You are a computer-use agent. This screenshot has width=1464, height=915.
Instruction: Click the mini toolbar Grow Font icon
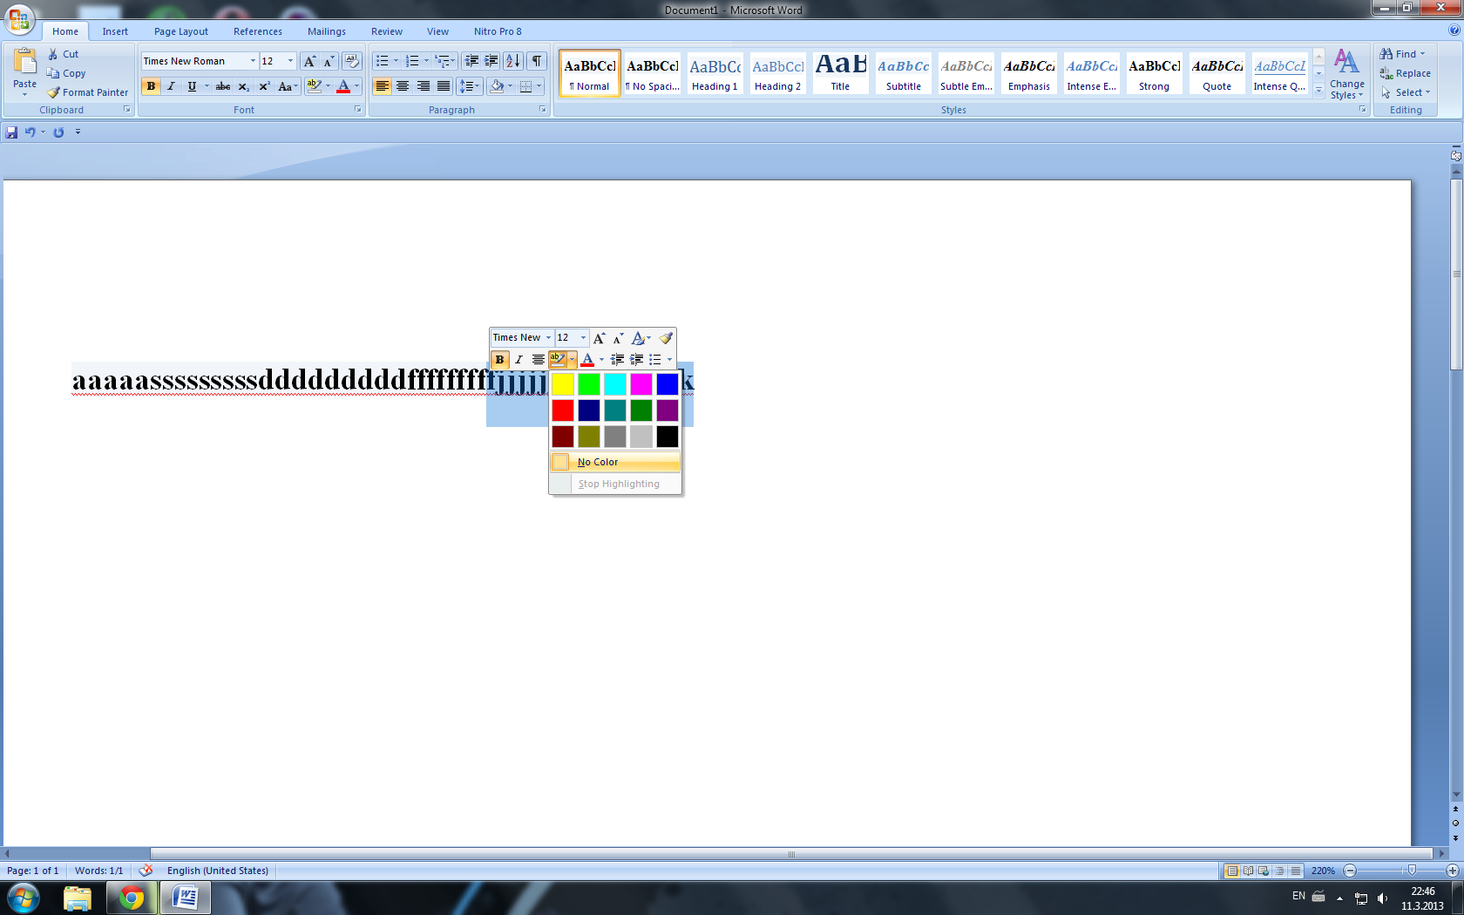click(600, 338)
